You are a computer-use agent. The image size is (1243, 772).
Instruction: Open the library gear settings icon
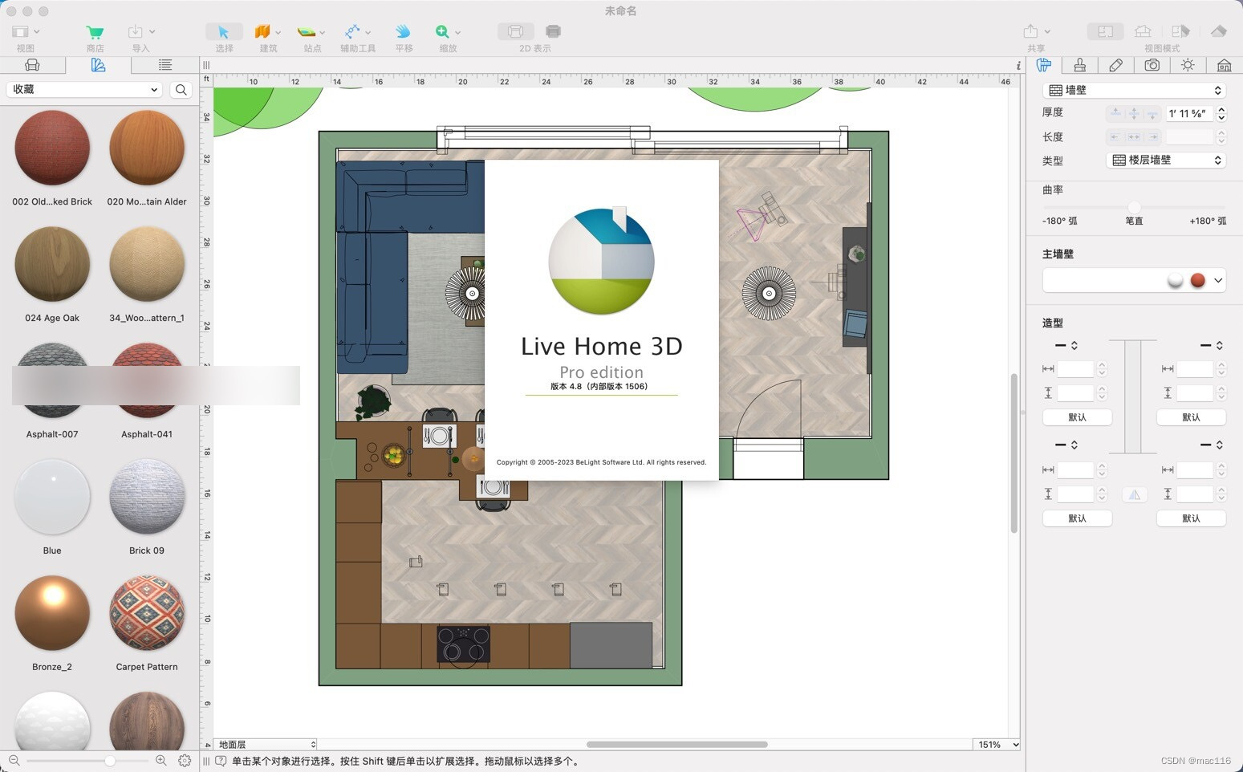coord(185,761)
